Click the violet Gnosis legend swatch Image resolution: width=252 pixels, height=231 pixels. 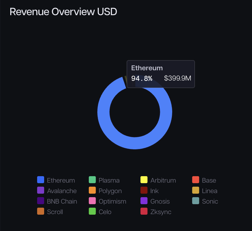144,201
